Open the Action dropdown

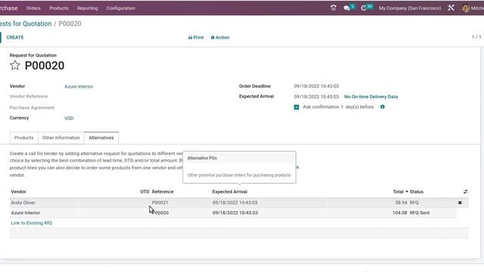(220, 37)
